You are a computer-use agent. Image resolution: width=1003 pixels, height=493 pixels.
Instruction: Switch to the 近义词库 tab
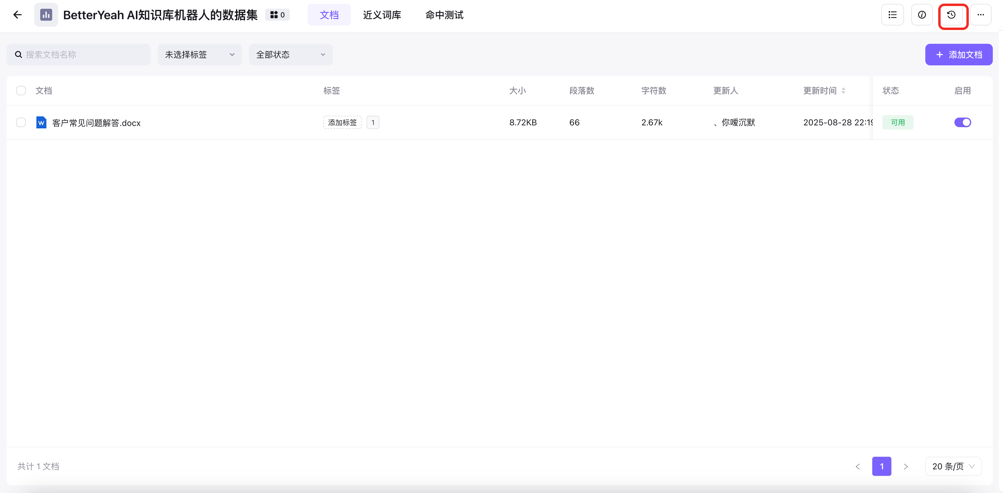[382, 15]
